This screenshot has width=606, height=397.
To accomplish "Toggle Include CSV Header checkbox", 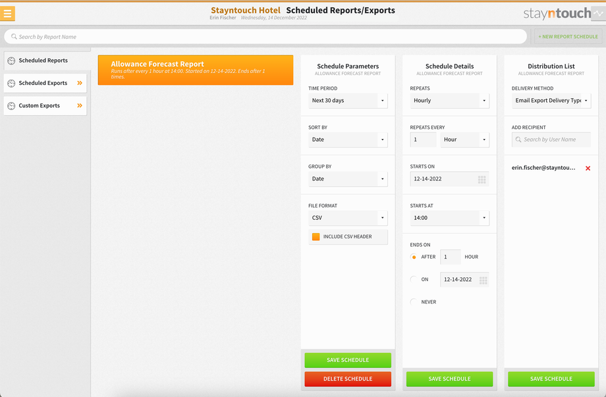I will tap(316, 237).
